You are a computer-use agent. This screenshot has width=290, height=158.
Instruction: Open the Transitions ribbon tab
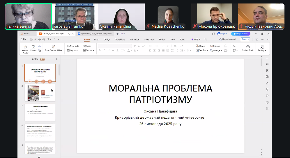(120, 39)
